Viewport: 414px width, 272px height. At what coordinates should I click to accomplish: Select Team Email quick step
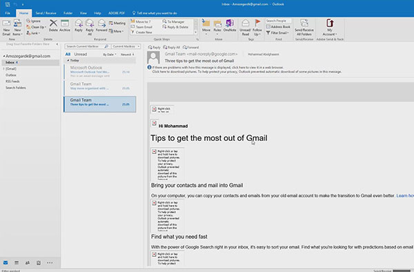point(141,27)
